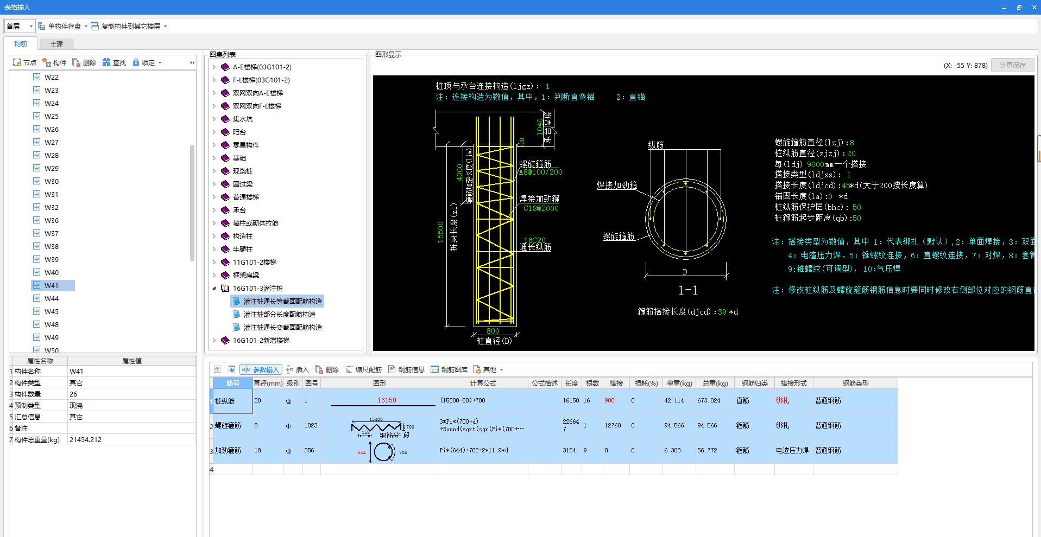Click the open-book 16G101-3灌注桩 icon
The width and height of the screenshot is (1041, 537).
point(225,289)
